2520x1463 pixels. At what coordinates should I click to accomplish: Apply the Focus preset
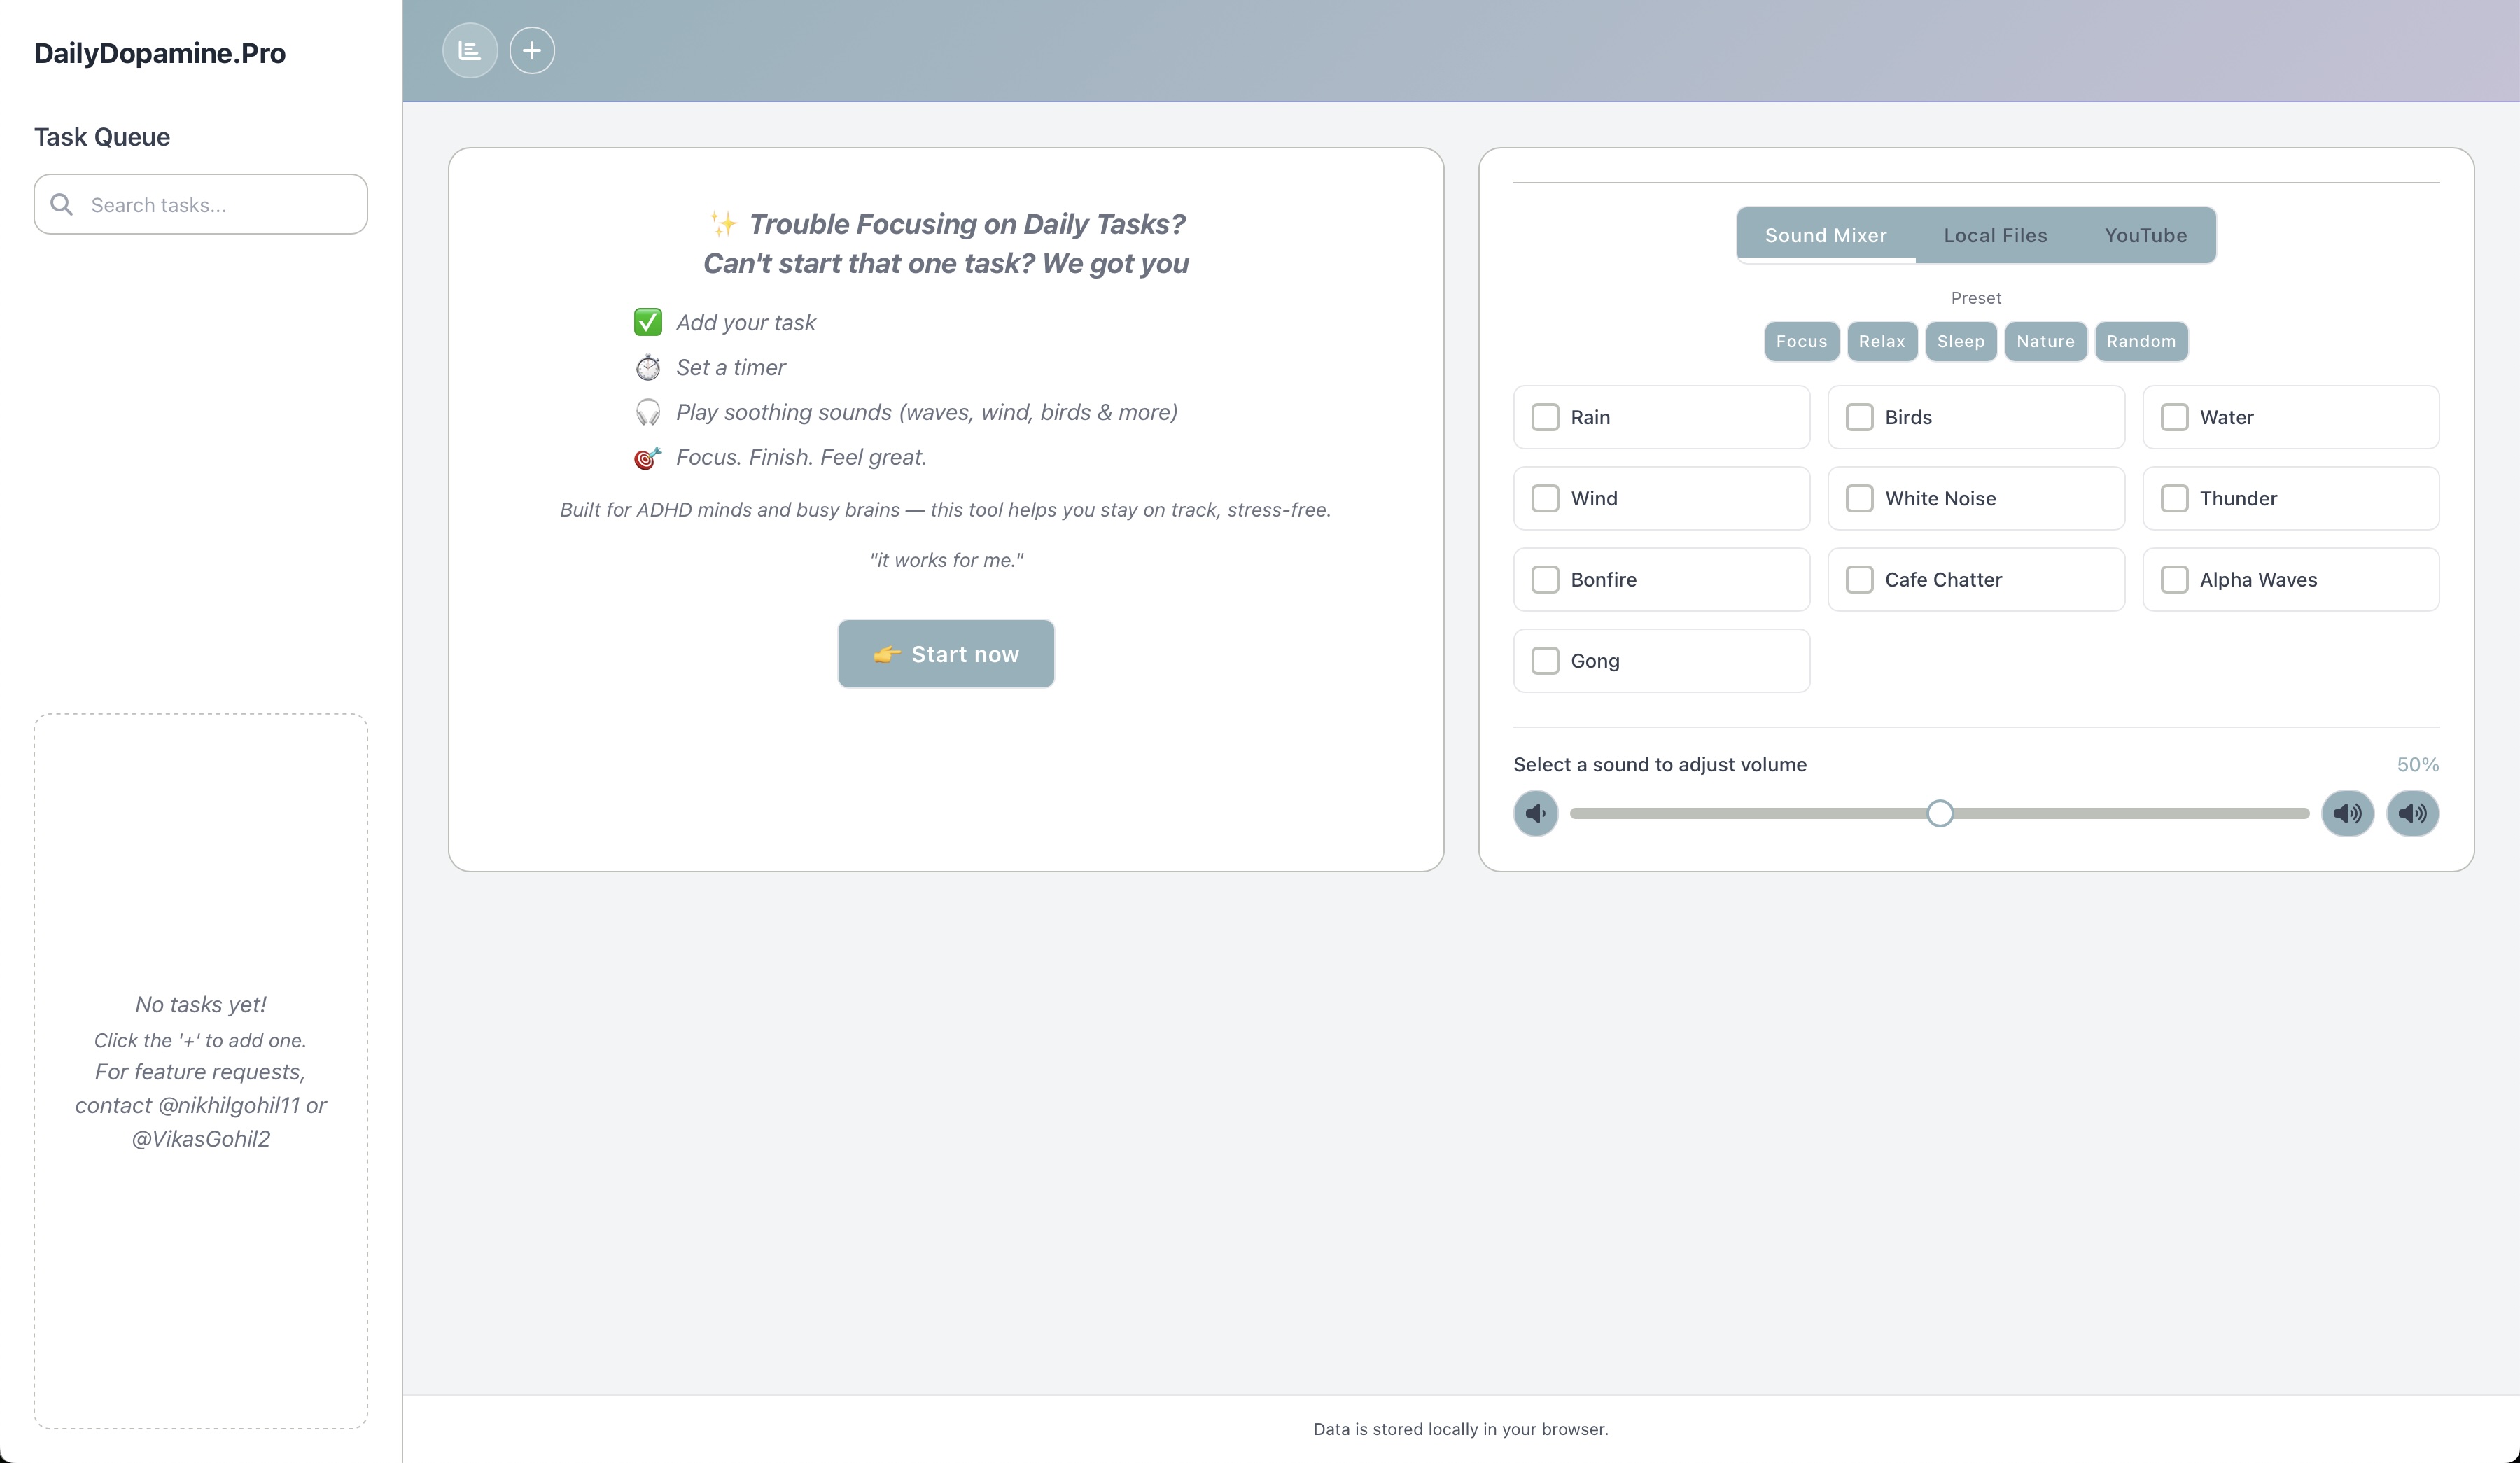pyautogui.click(x=1801, y=341)
